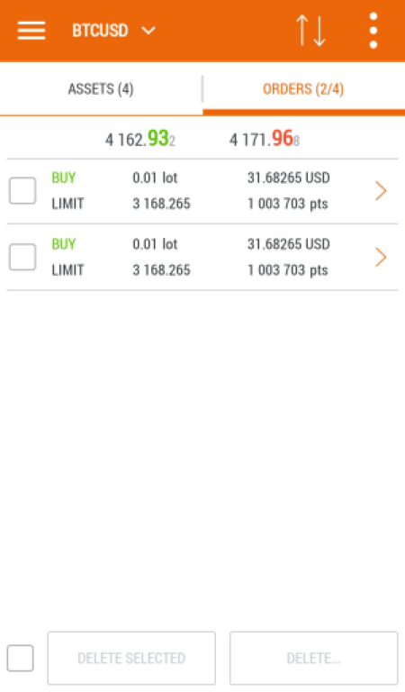Toggle the select-all checkbox at bottom
Viewport: 405px width, 692px height.
(21, 658)
